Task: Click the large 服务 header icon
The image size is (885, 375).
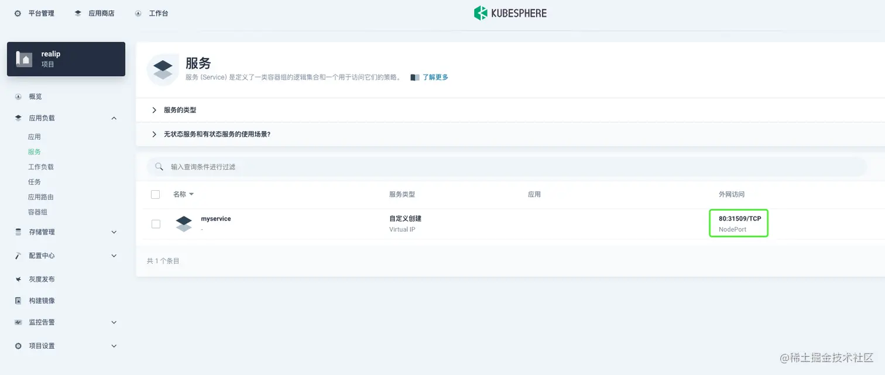Action: (163, 70)
